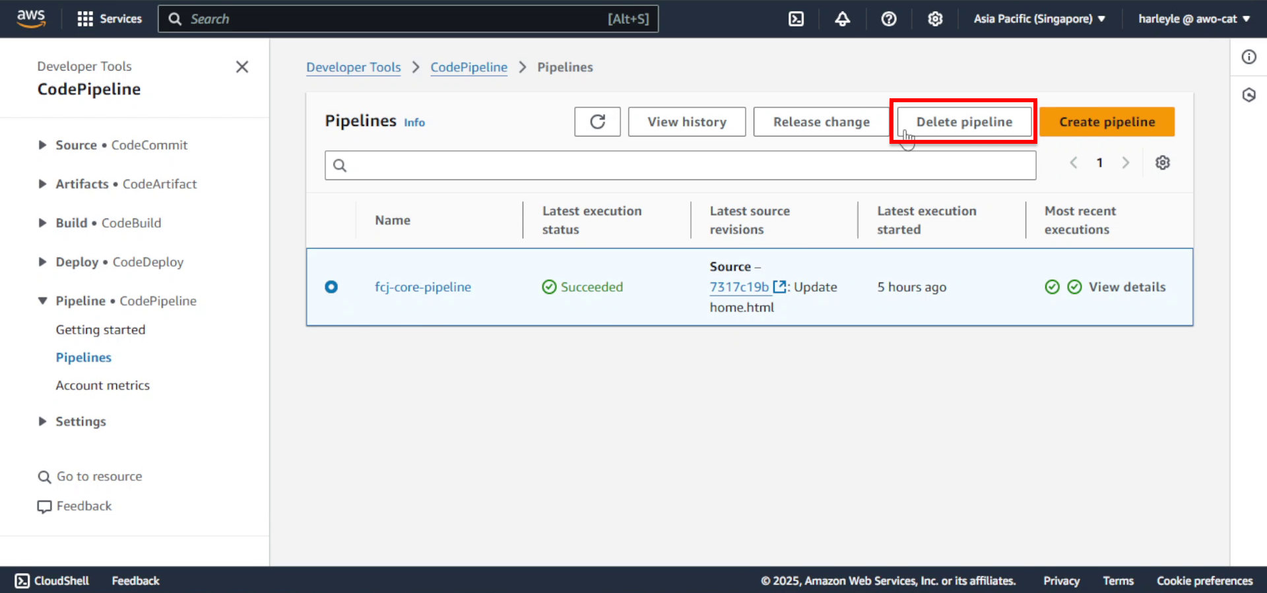Click Create pipeline button

[x=1107, y=122]
